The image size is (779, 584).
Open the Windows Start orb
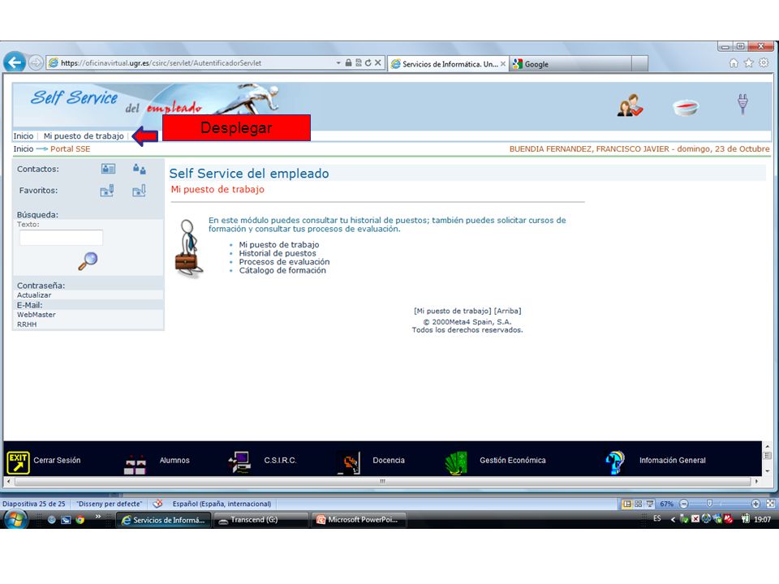pyautogui.click(x=16, y=520)
